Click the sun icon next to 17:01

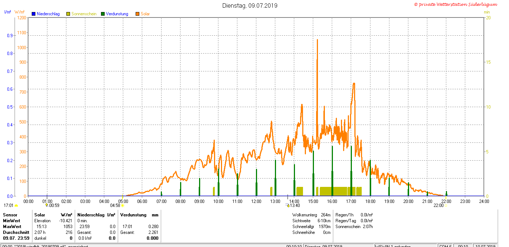(16, 205)
